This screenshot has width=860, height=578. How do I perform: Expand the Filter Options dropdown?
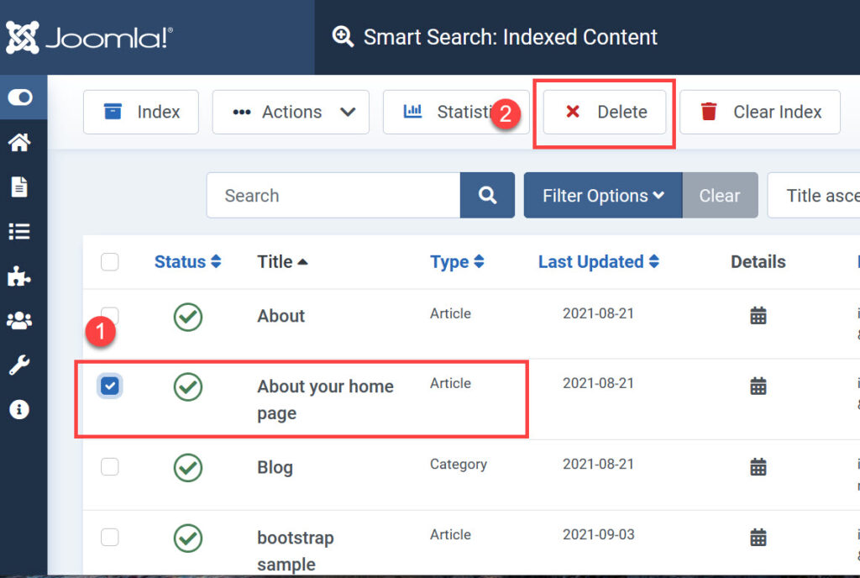(x=602, y=196)
